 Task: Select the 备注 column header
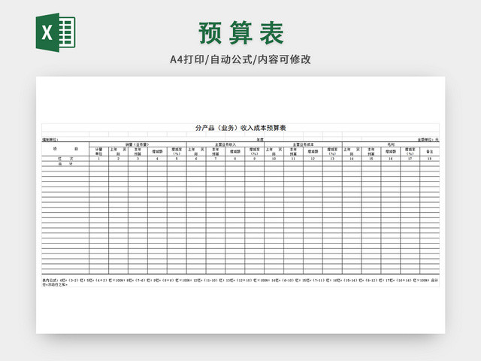(429, 151)
